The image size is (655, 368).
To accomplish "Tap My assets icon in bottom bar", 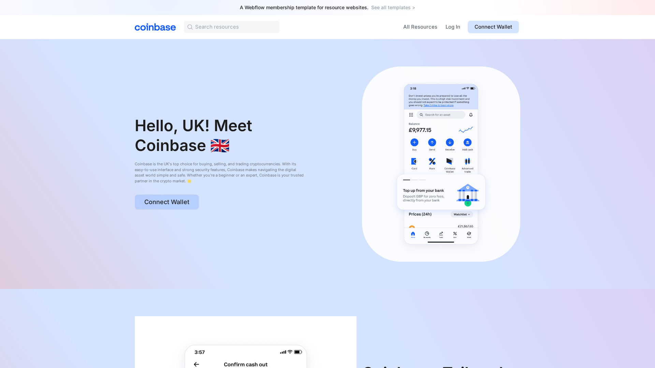I will point(427,234).
